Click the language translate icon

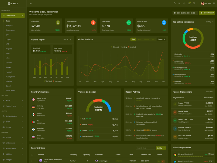(179, 4)
